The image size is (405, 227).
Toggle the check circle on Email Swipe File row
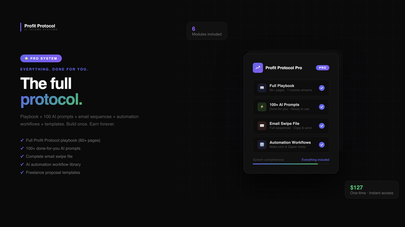pos(322,126)
